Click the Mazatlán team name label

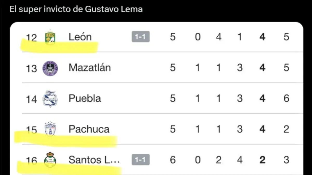pyautogui.click(x=89, y=68)
